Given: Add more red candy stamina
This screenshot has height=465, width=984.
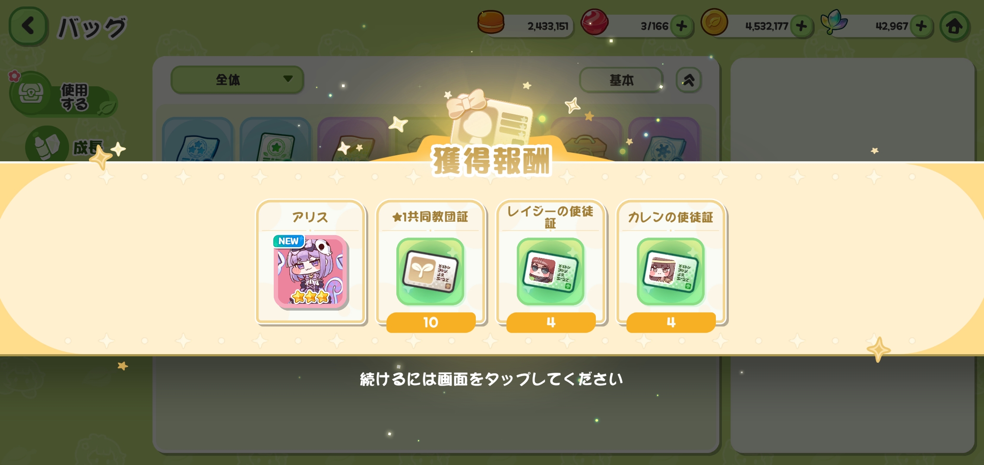Looking at the screenshot, I should click(682, 26).
